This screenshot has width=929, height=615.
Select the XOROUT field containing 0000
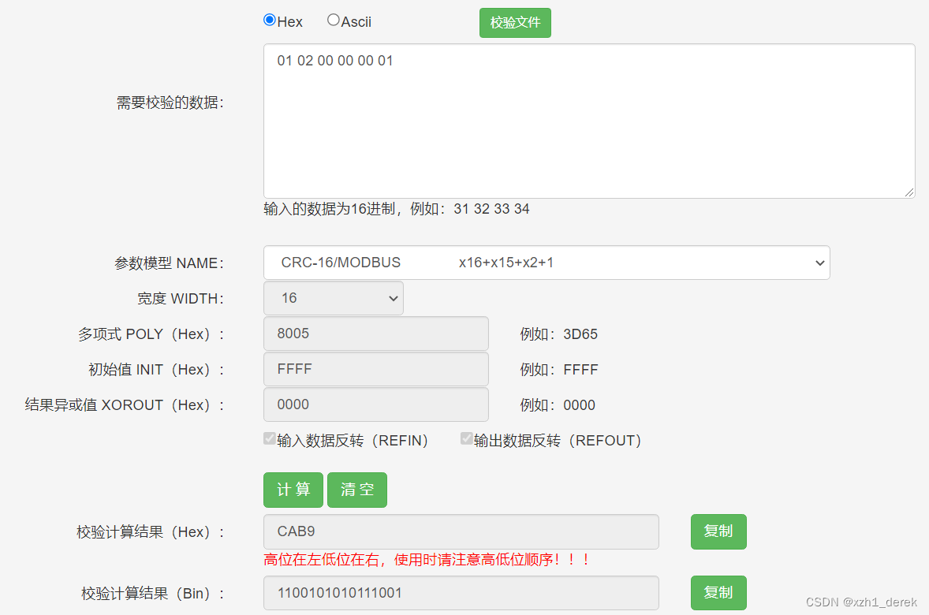pos(375,404)
